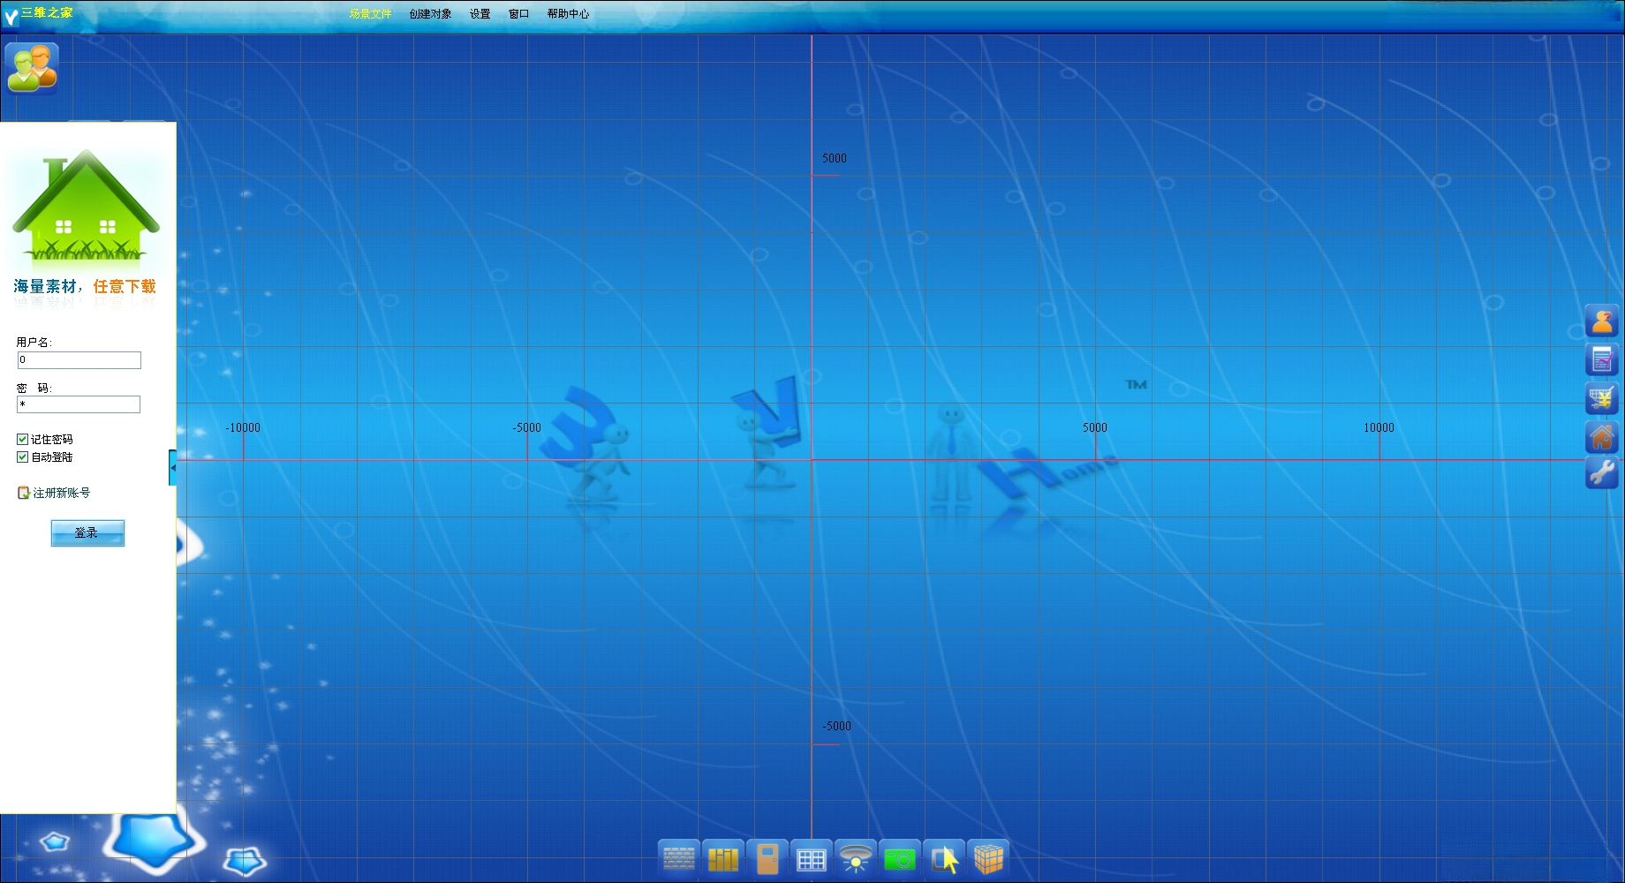This screenshot has height=883, width=1625.
Task: Click the shopping cart yen icon
Action: pyautogui.click(x=1602, y=398)
